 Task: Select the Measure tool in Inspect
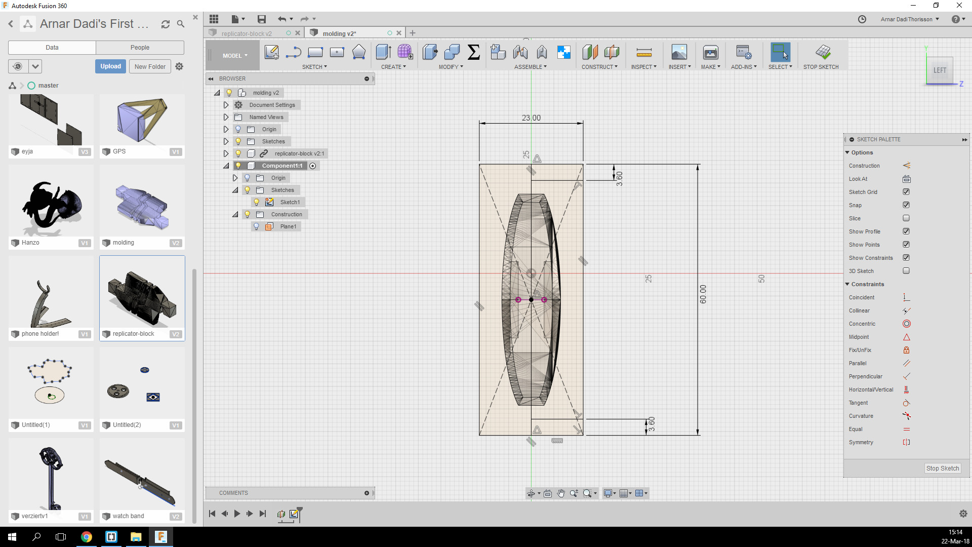(x=643, y=52)
